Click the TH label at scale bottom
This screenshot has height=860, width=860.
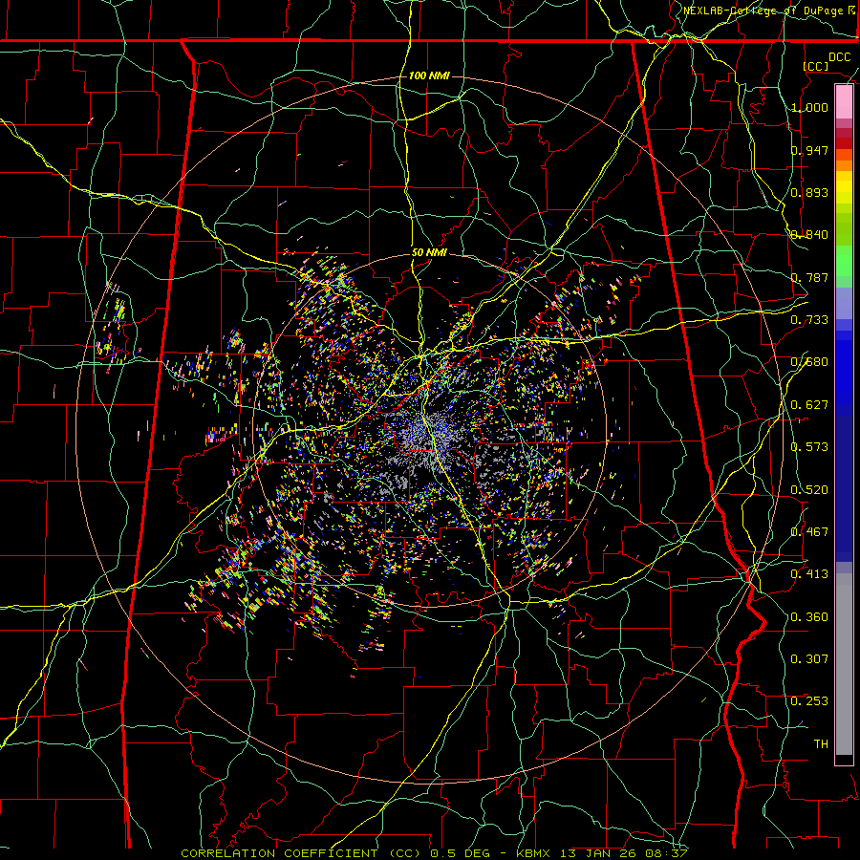click(821, 744)
